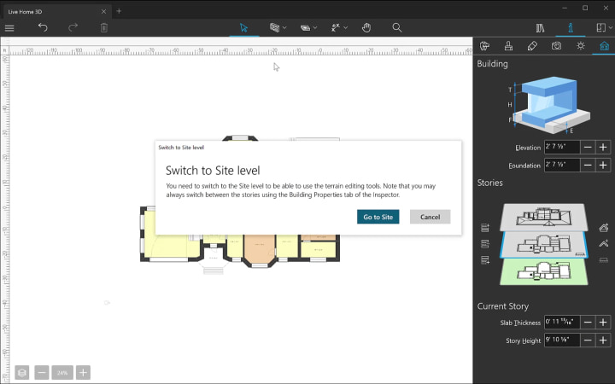This screenshot has height=384, width=615.
Task: Increase Foundation with plus button
Action: pos(603,165)
